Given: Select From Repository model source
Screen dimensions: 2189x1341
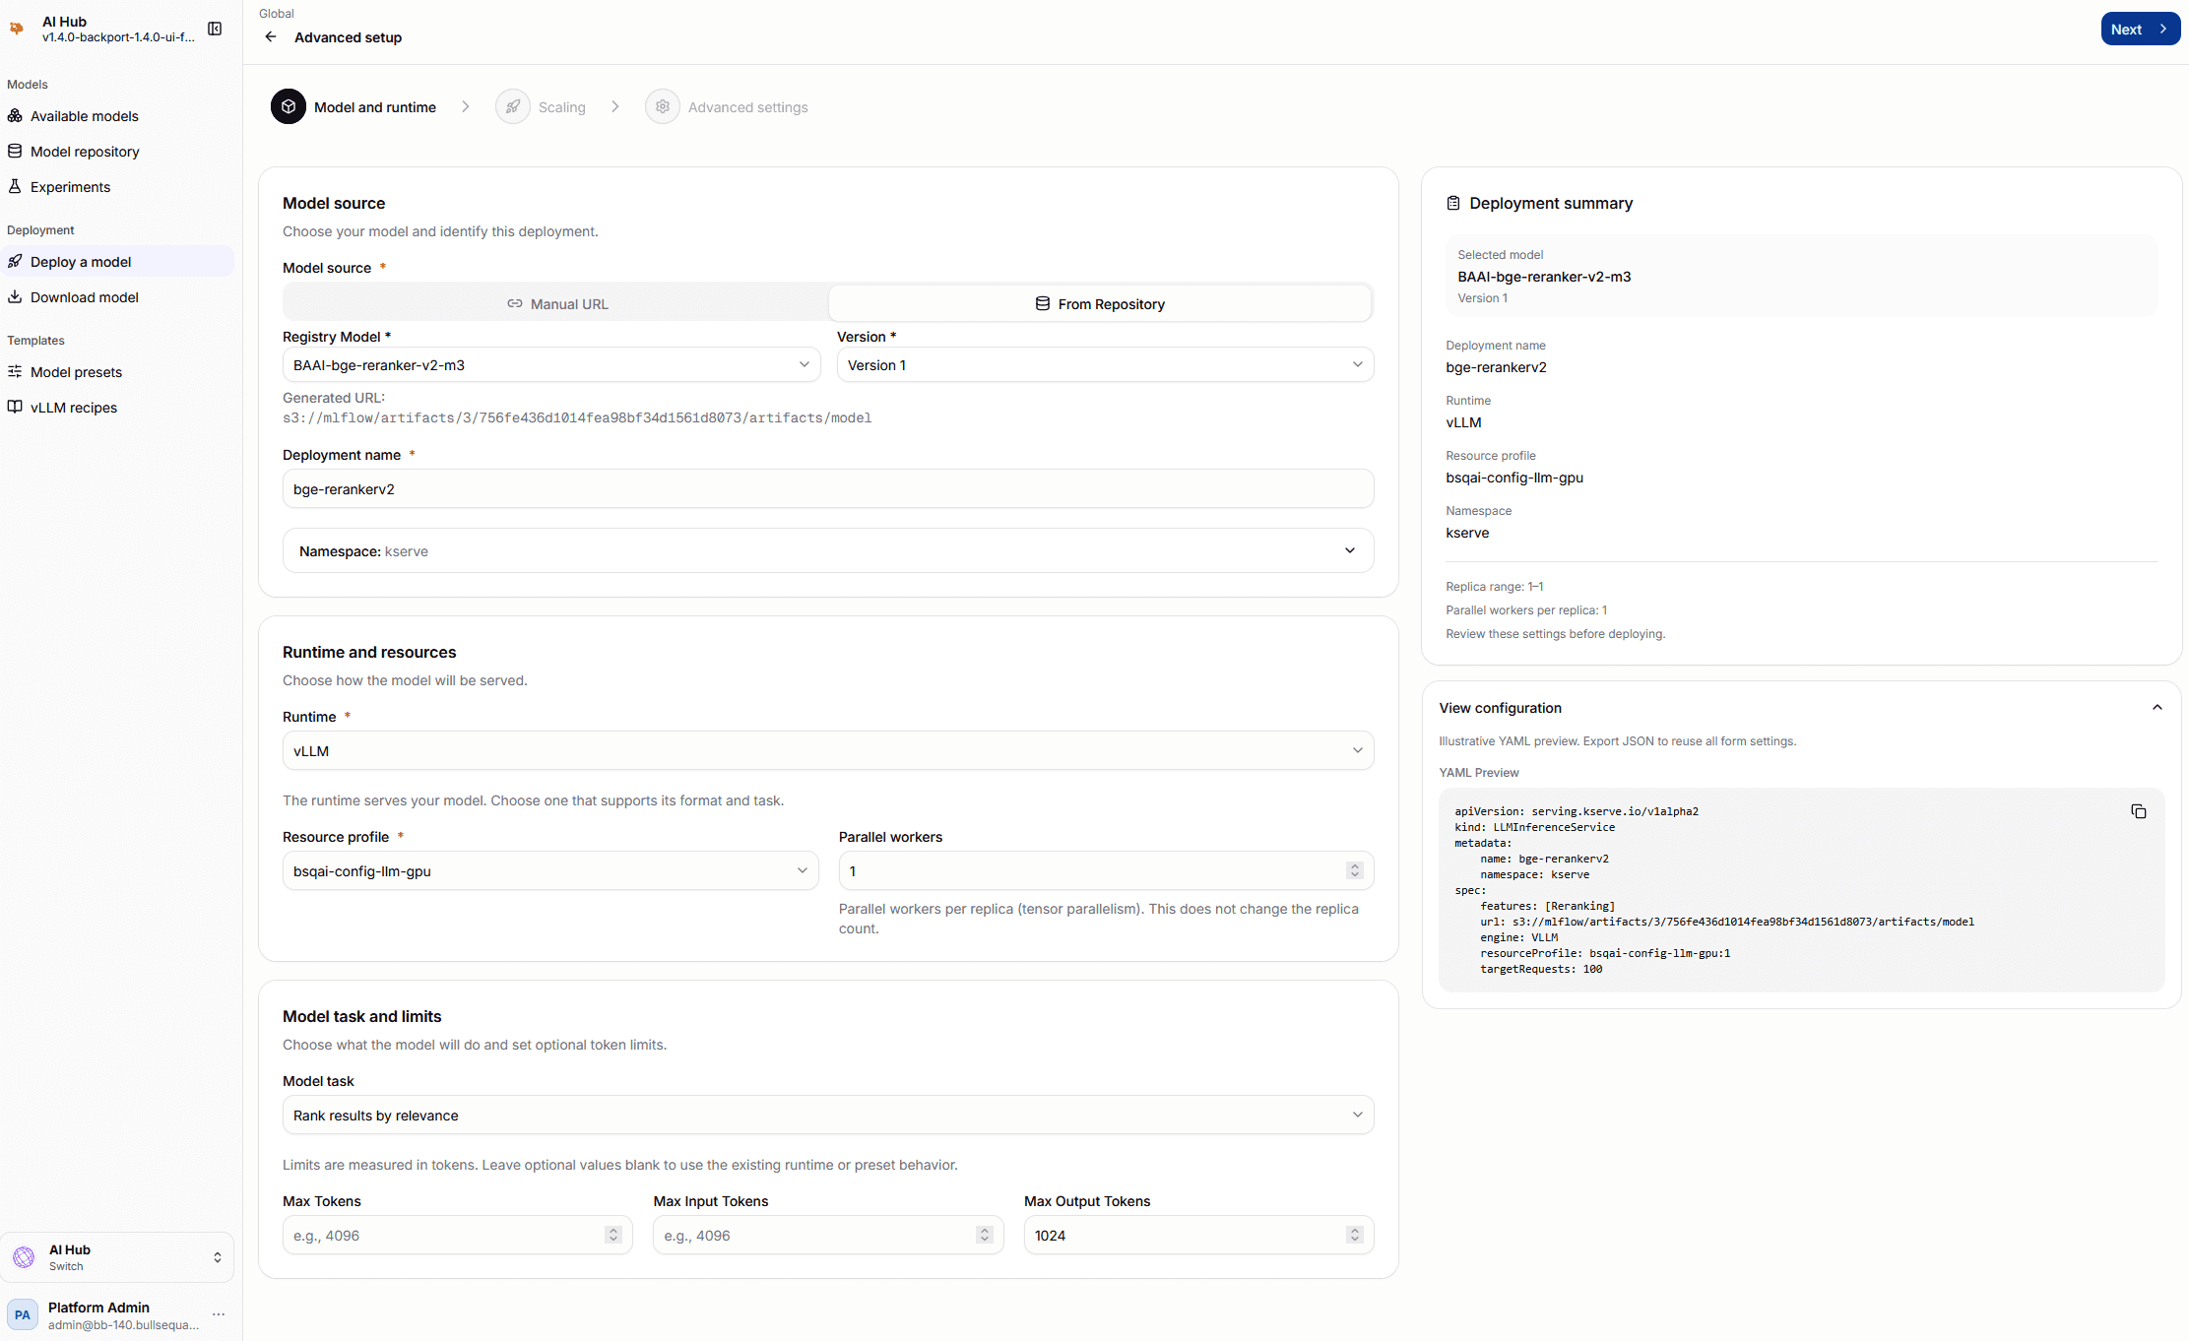Looking at the screenshot, I should (1099, 303).
